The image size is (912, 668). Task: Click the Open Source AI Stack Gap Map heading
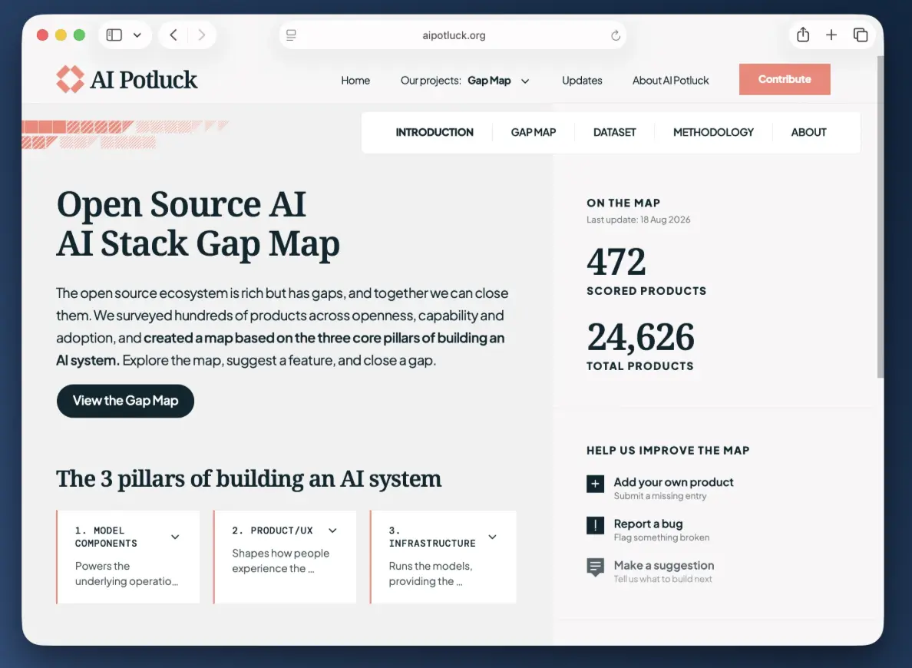pyautogui.click(x=198, y=223)
